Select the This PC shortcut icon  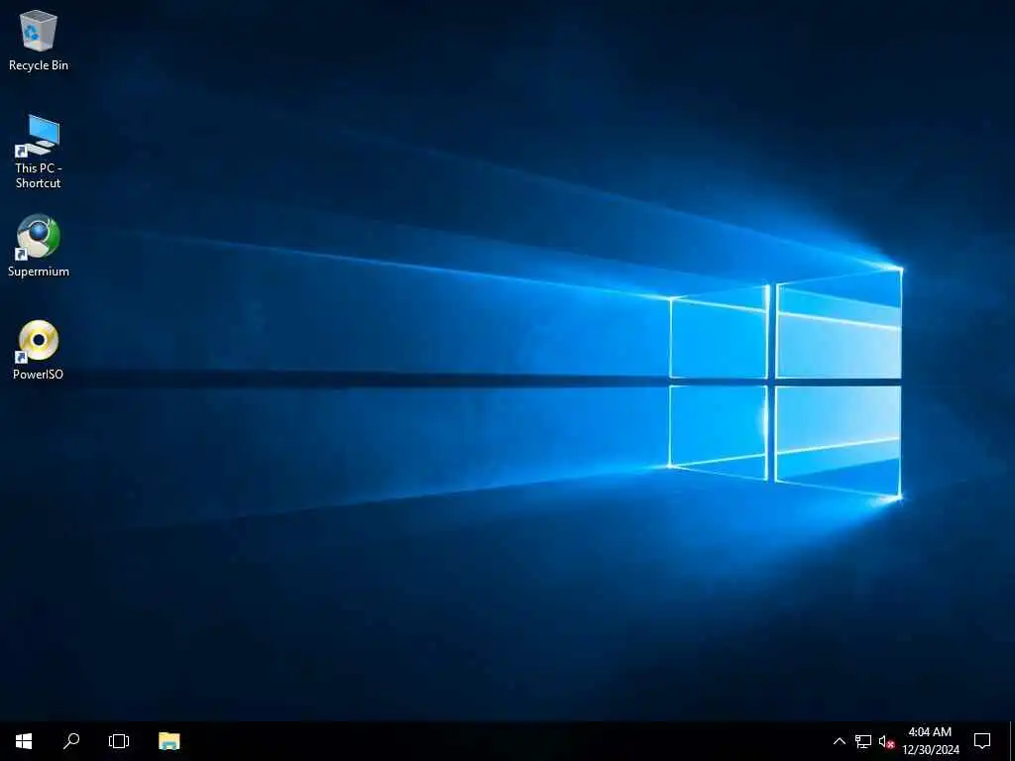39,152
